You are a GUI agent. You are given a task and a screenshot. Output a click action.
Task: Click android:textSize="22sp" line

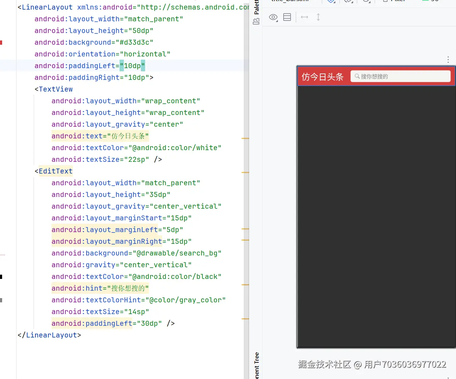100,159
